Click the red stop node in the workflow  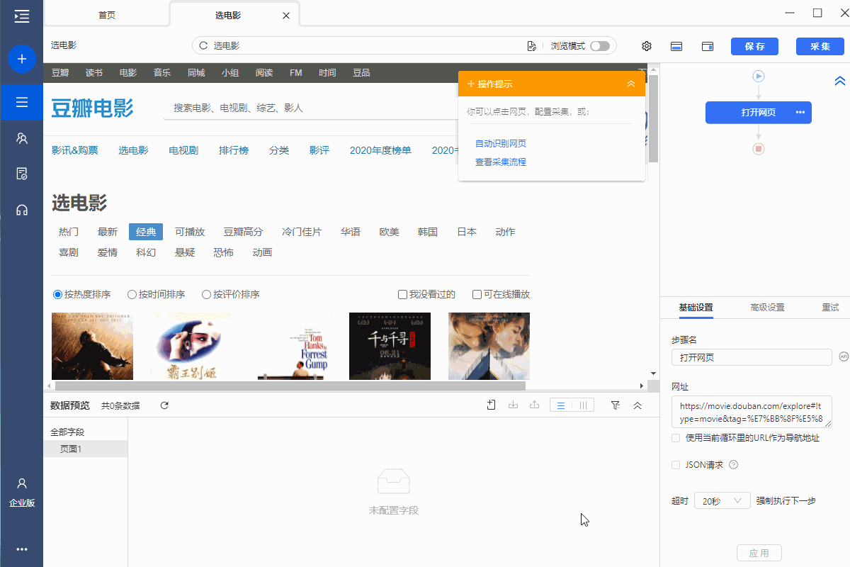click(759, 149)
